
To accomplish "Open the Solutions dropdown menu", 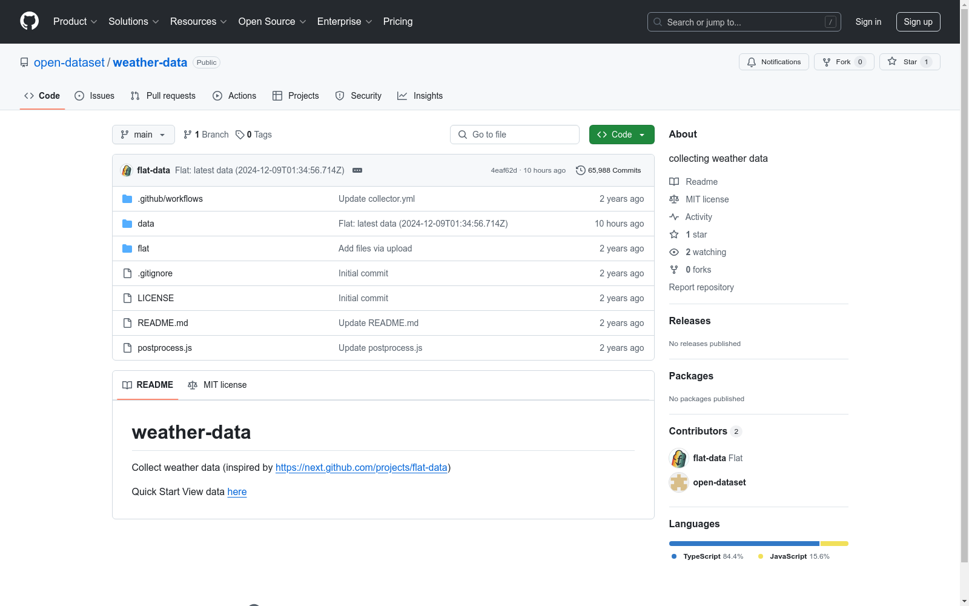I will (134, 22).
